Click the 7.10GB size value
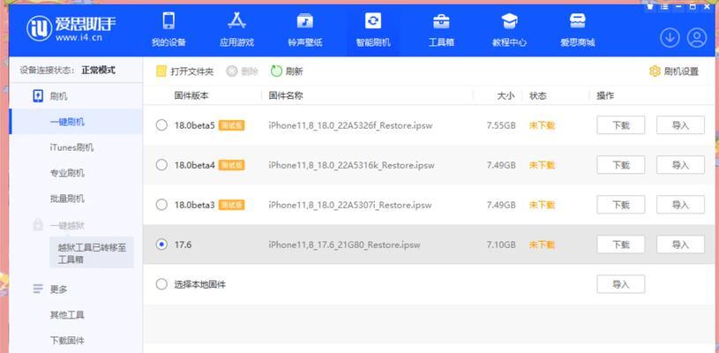This screenshot has height=353, width=719. point(501,244)
